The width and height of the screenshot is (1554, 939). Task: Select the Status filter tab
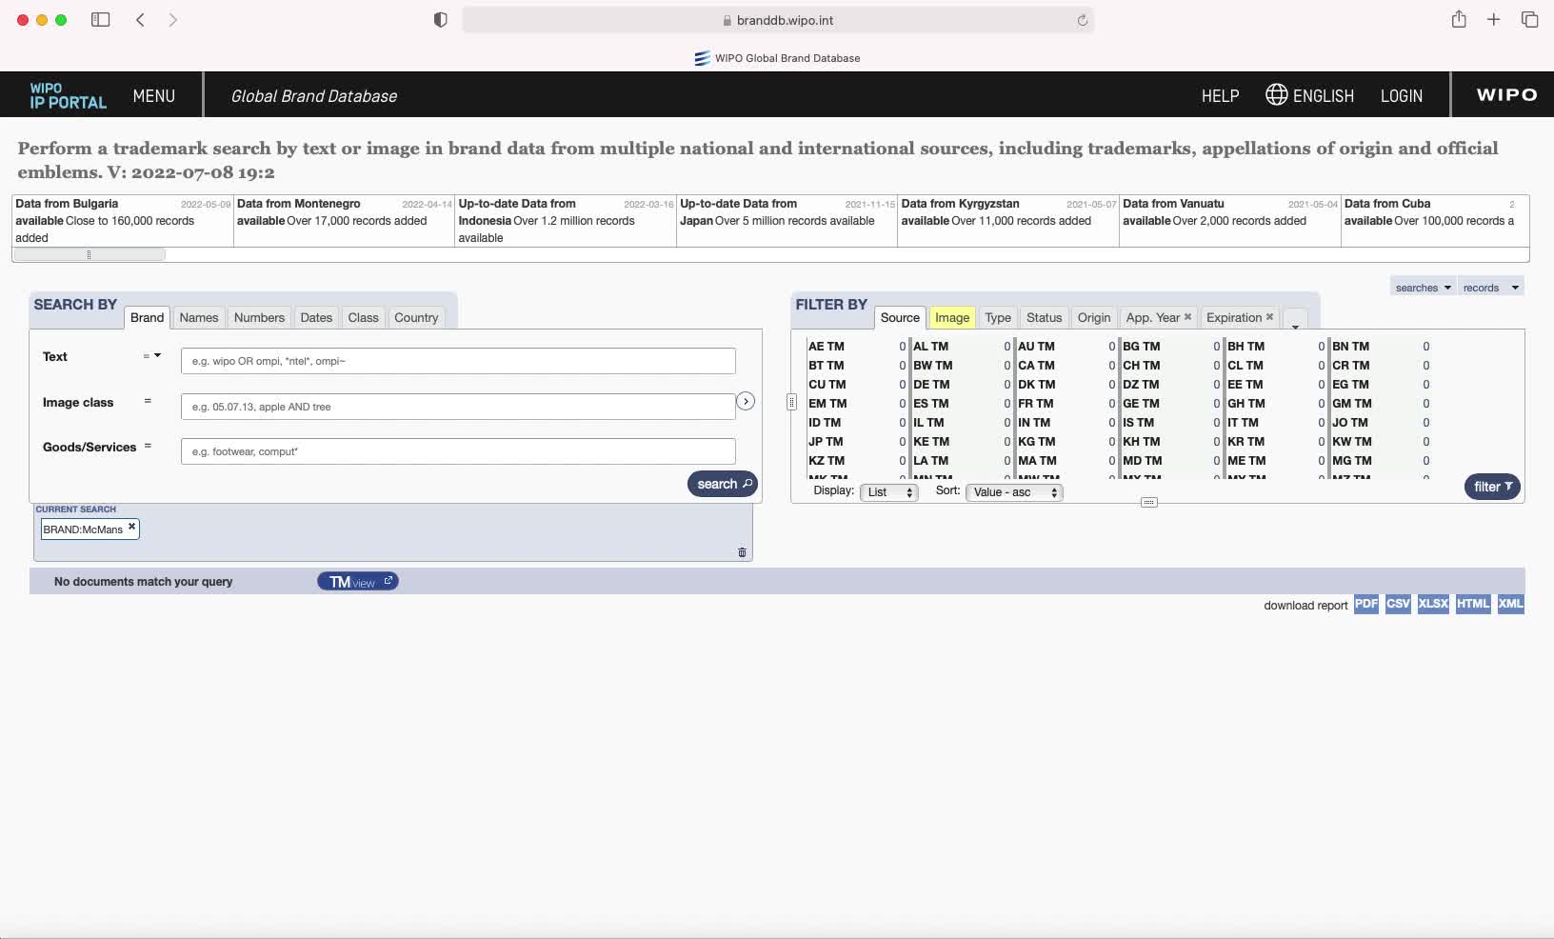point(1044,318)
